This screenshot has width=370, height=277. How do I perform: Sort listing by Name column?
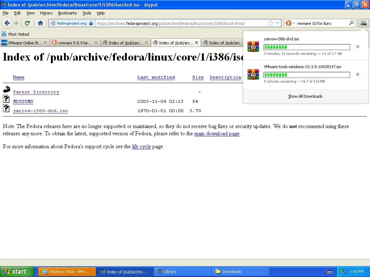tap(19, 77)
